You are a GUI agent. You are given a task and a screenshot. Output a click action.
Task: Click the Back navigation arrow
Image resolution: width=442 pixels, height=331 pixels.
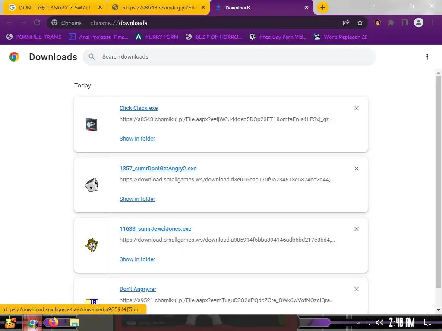9,23
